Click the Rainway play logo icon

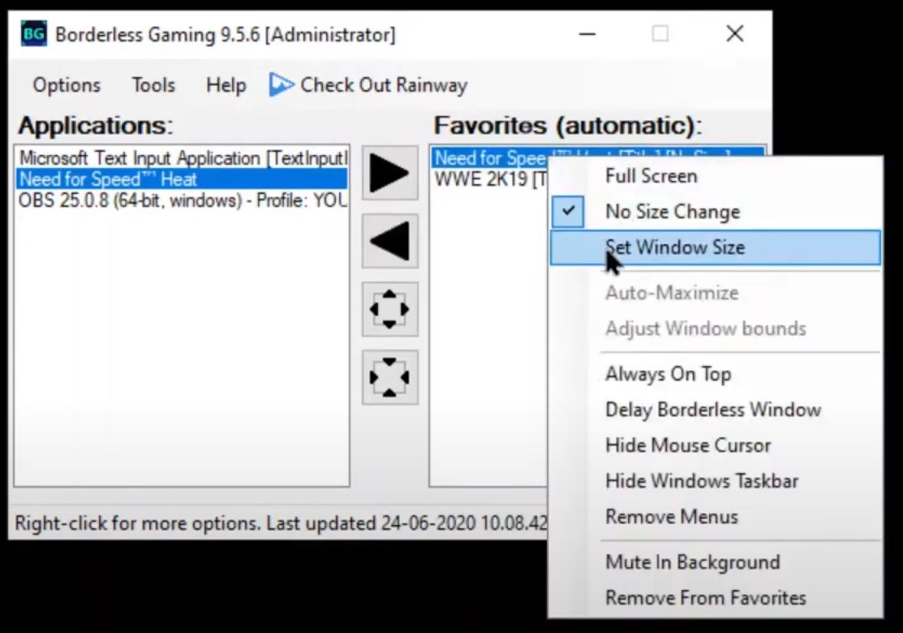(281, 84)
